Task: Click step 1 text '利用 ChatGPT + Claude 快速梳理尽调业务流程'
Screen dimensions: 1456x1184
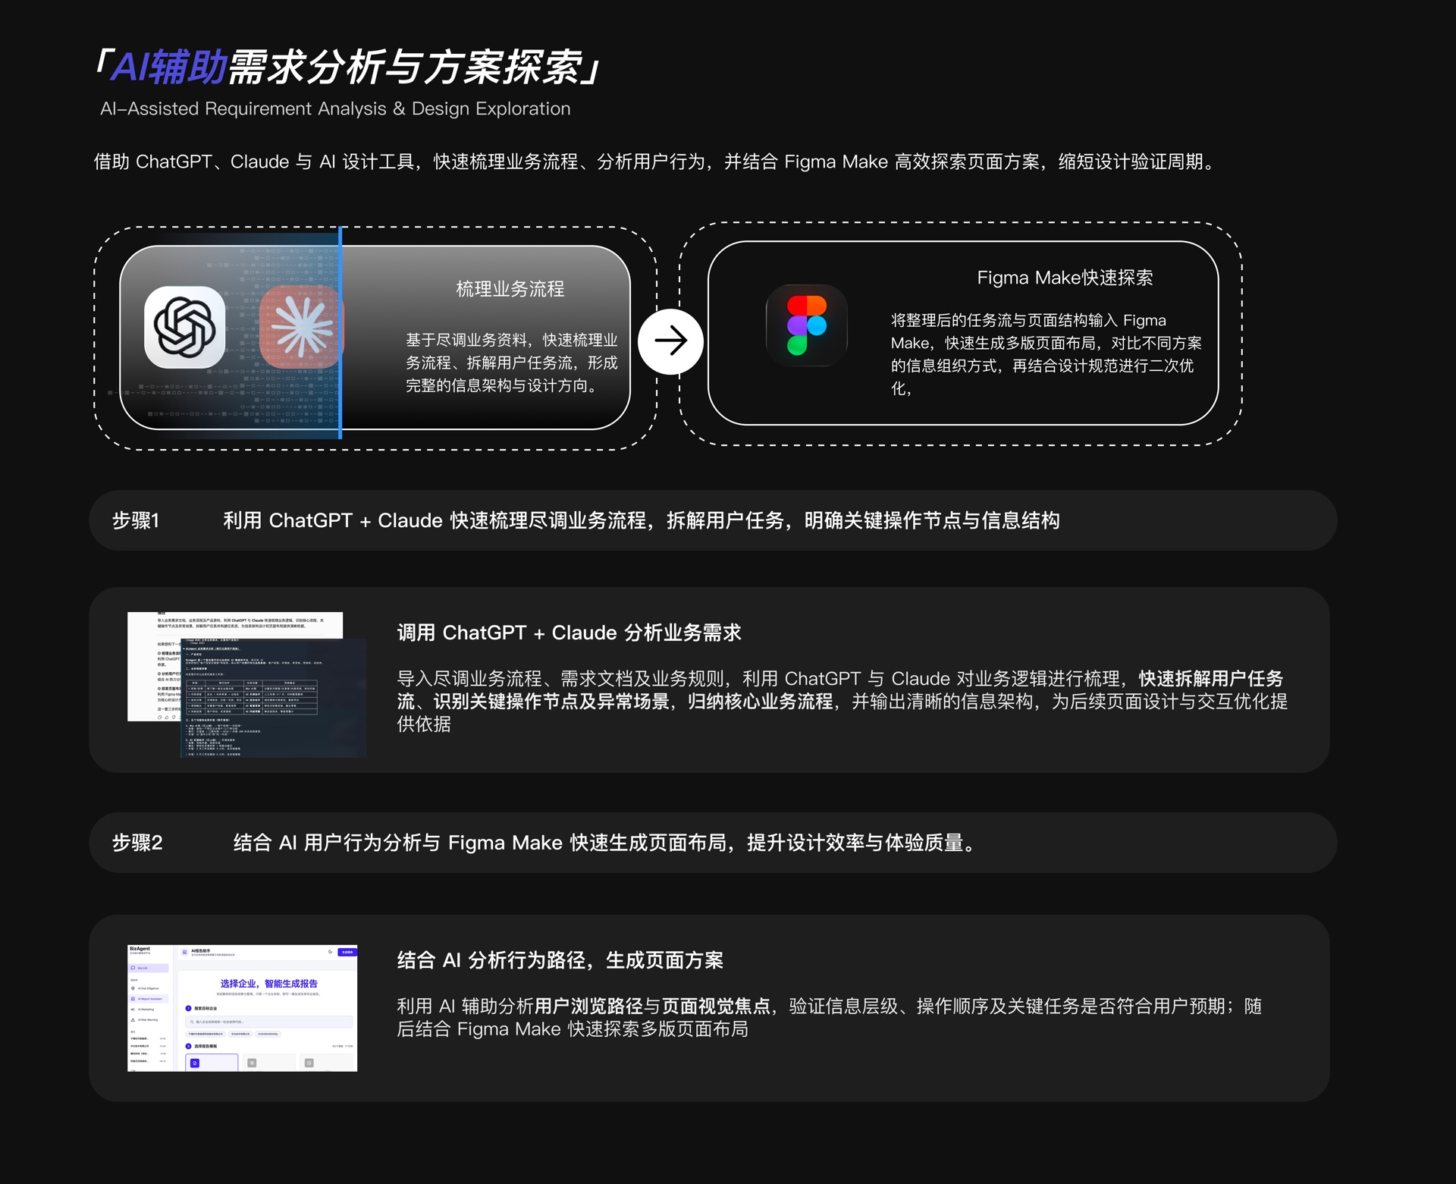Action: click(641, 520)
